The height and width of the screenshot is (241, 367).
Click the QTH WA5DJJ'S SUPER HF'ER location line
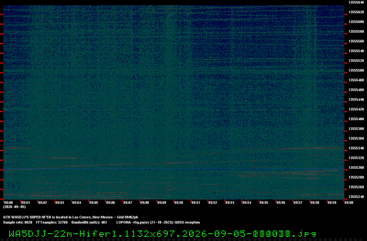click(71, 217)
